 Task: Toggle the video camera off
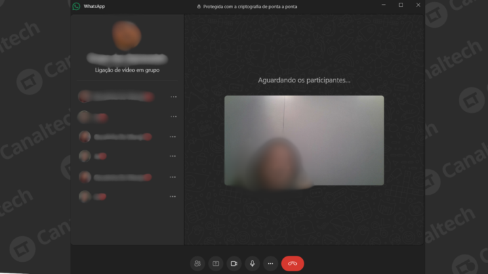pyautogui.click(x=234, y=263)
